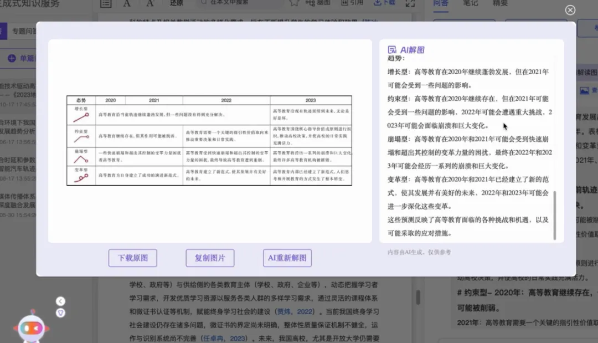
Task: Click the star favorite icon in toolbar
Action: pyautogui.click(x=294, y=3)
